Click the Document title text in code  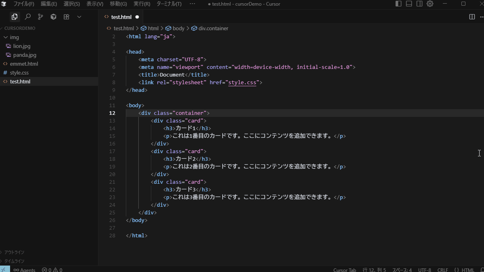(172, 75)
